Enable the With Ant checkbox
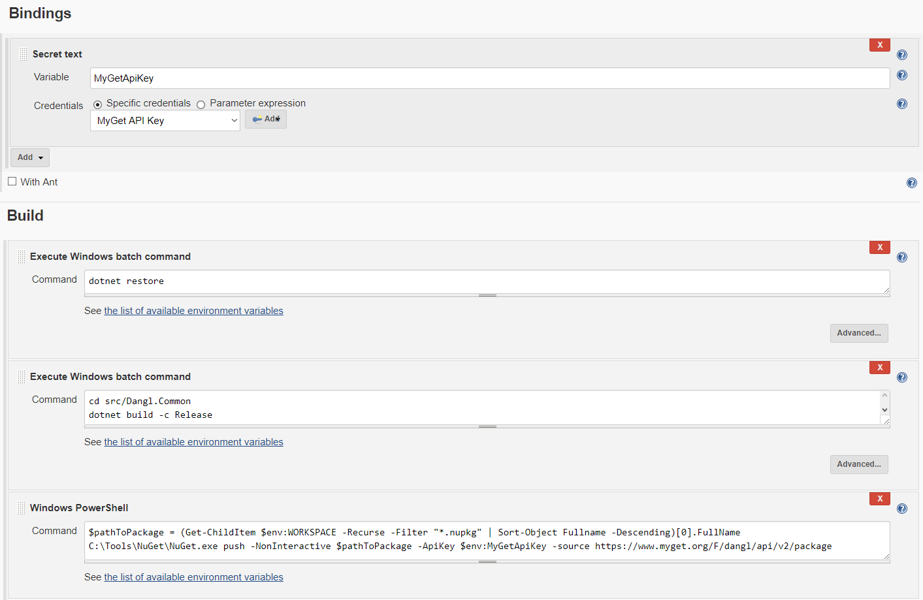 [12, 182]
